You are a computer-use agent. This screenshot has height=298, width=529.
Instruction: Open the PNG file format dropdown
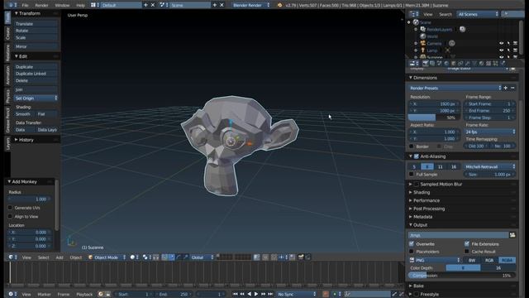(435, 260)
